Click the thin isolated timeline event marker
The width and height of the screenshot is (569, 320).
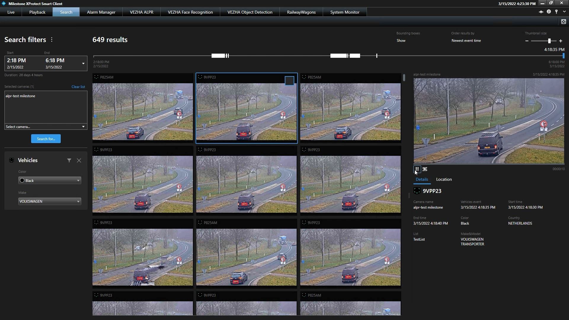377,56
